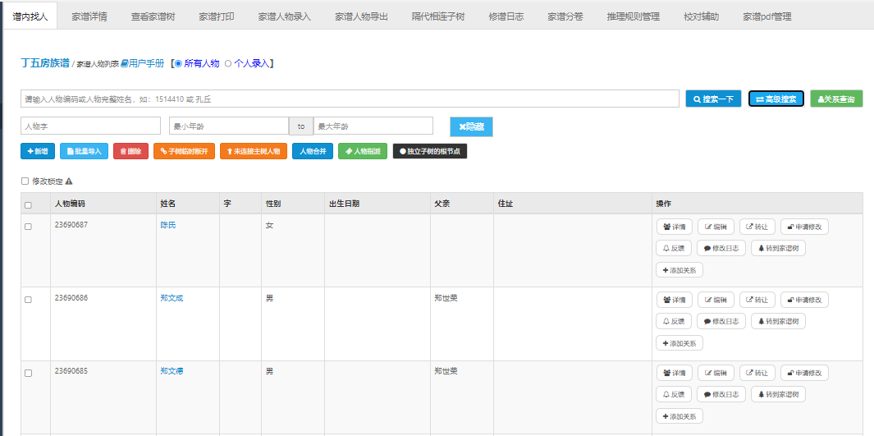Click the 最小年龄 input field
This screenshot has width=874, height=436.
pyautogui.click(x=229, y=126)
